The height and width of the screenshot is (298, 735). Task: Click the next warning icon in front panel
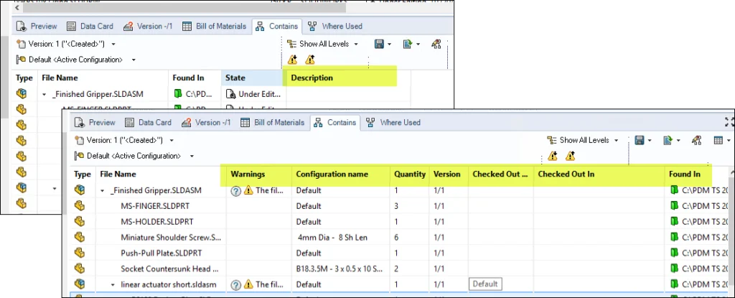point(570,156)
